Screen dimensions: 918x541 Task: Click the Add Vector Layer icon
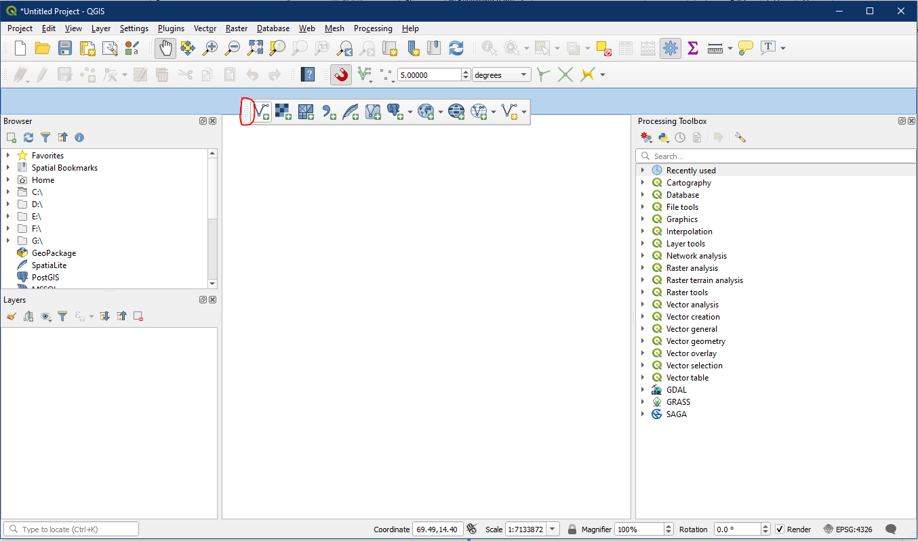click(262, 112)
